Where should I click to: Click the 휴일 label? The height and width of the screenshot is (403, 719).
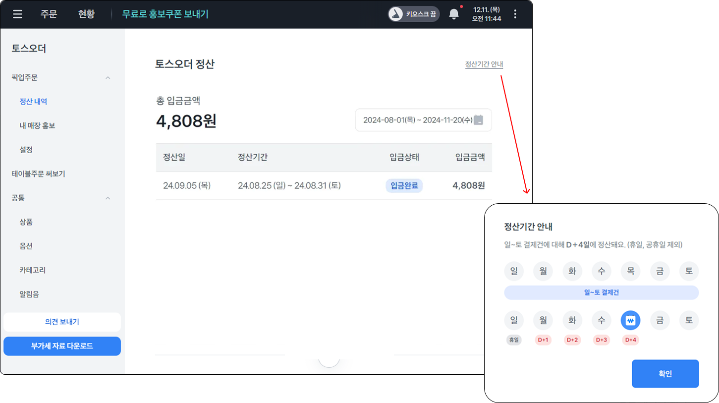(514, 340)
